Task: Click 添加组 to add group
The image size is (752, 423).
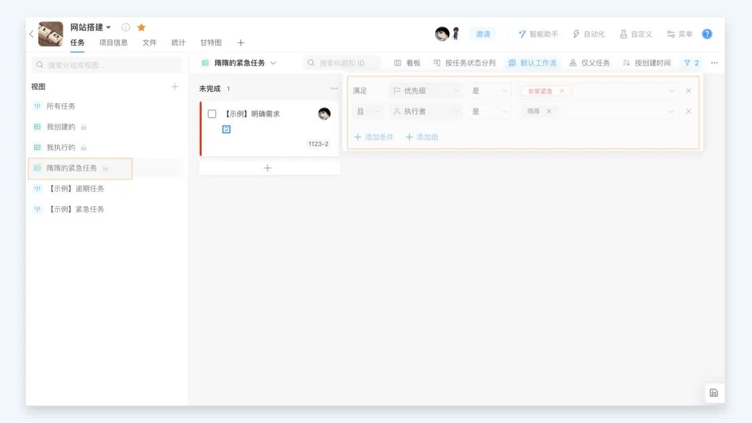Action: 421,137
